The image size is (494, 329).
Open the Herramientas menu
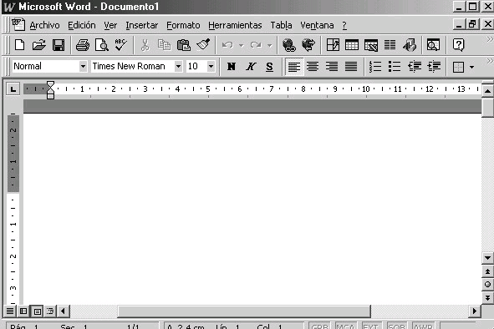235,25
